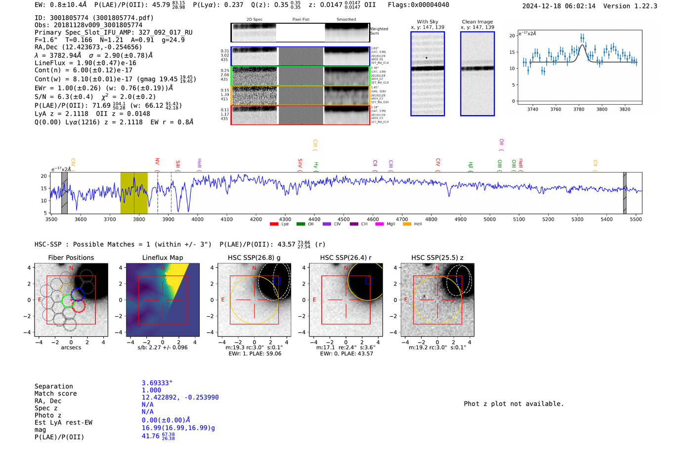The height and width of the screenshot is (471, 692).
Task: Click the yellow highlighted region in the spectrum
Action: click(x=134, y=193)
